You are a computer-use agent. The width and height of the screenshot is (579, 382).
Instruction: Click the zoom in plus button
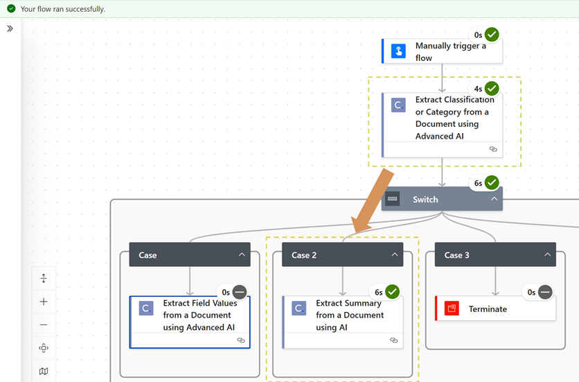[44, 302]
